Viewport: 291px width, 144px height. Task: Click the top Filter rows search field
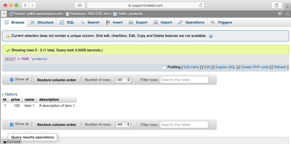184,80
